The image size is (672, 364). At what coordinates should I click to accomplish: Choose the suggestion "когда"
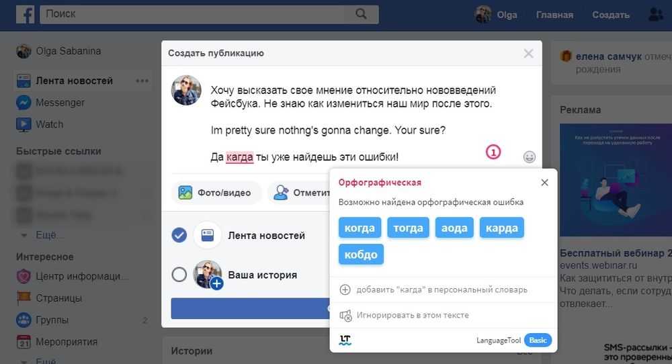pyautogui.click(x=360, y=228)
